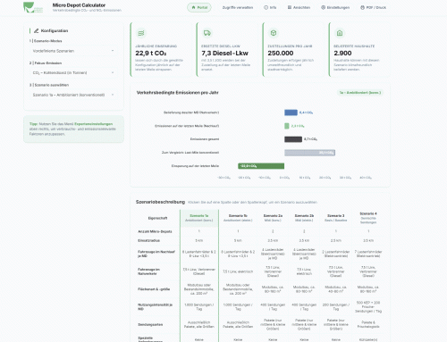
Task: Click the house icon on the Belieferte Haushalte card
Action: 340,33
